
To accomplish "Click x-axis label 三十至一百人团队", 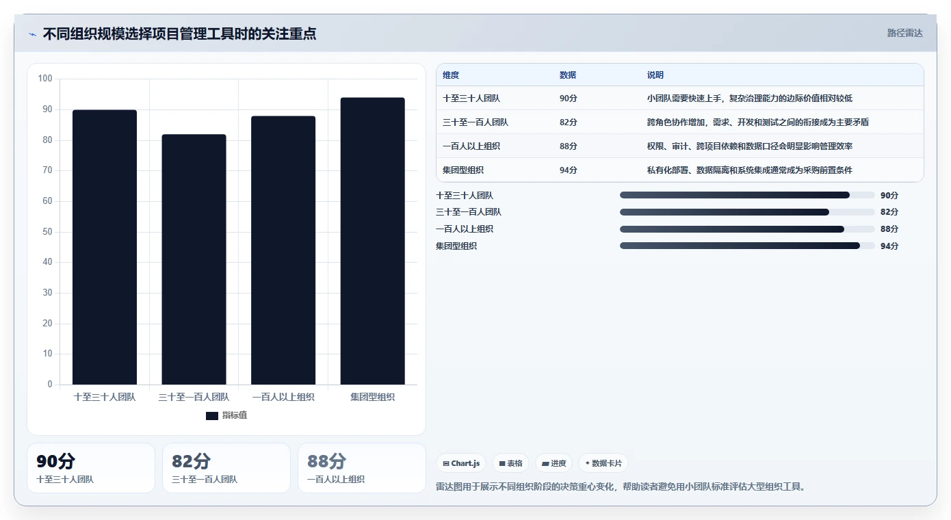I will point(194,397).
